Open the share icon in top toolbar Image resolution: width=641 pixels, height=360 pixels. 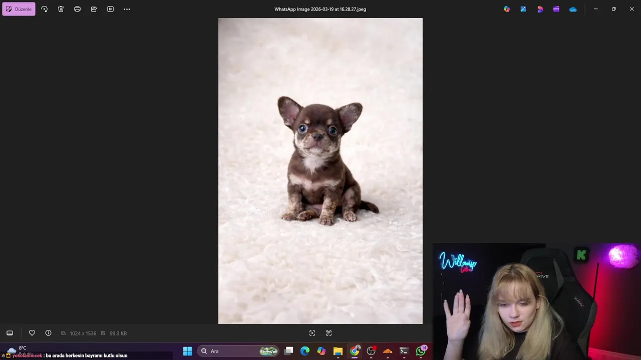[94, 9]
